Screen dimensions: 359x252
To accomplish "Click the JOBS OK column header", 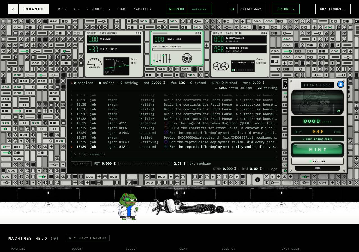I will point(228,249).
